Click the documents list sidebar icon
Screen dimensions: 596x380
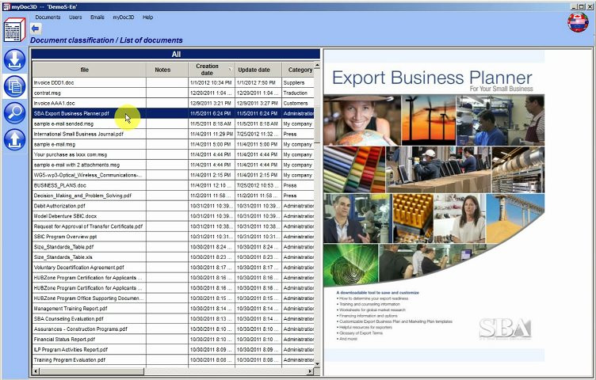pos(14,86)
